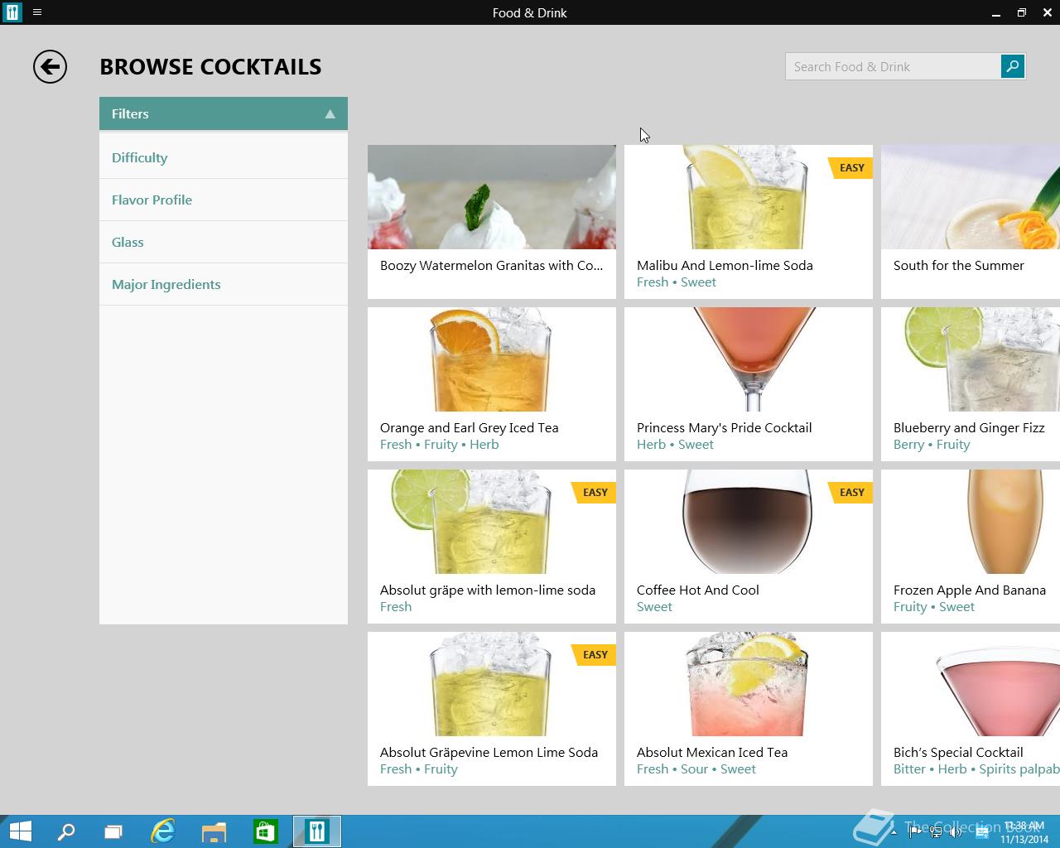Expand the Difficulty filter
The height and width of the screenshot is (848, 1060).
(224, 157)
